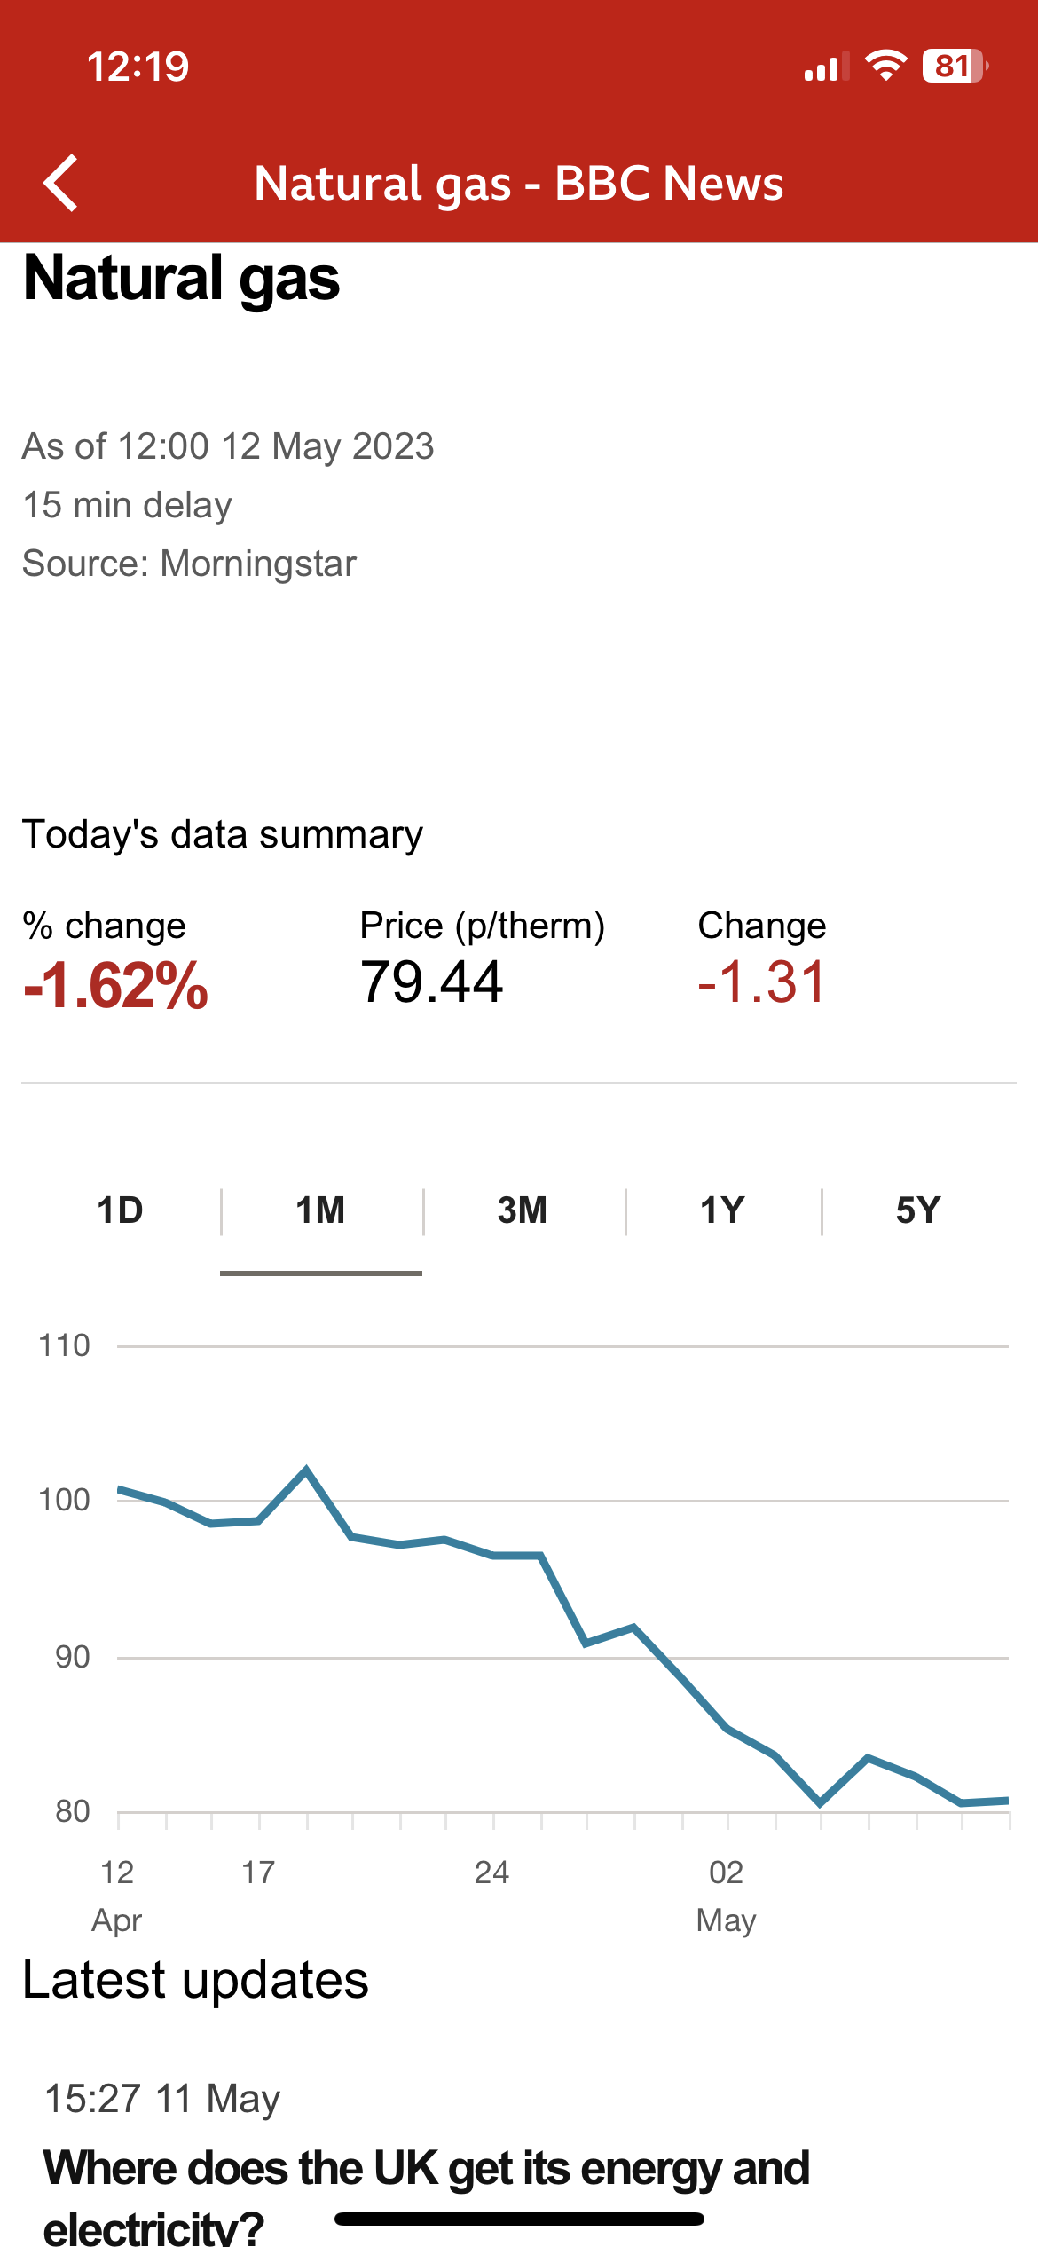1038x2247 pixels.
Task: Show the 3M price chart
Action: (523, 1210)
